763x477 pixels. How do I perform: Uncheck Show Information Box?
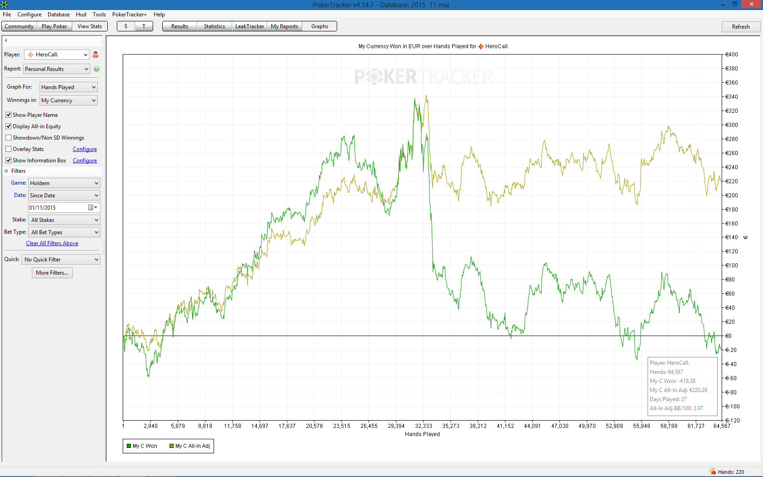[x=8, y=161]
